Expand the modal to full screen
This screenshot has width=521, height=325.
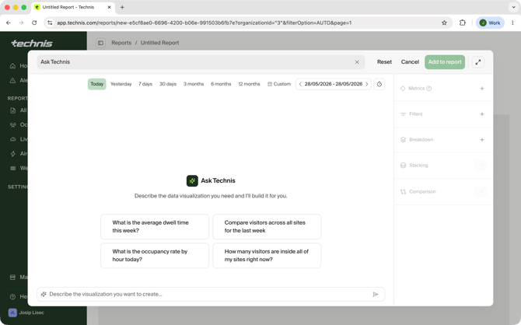coord(477,62)
